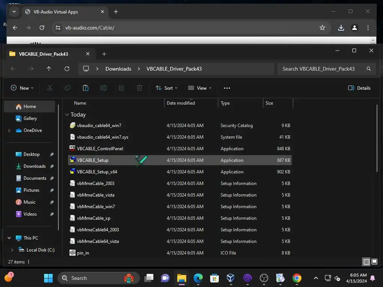Open Windows Start menu
383x287 pixels.
pyautogui.click(x=48, y=278)
